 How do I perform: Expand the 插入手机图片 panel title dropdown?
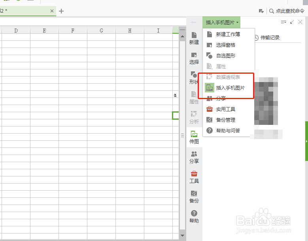[221, 22]
